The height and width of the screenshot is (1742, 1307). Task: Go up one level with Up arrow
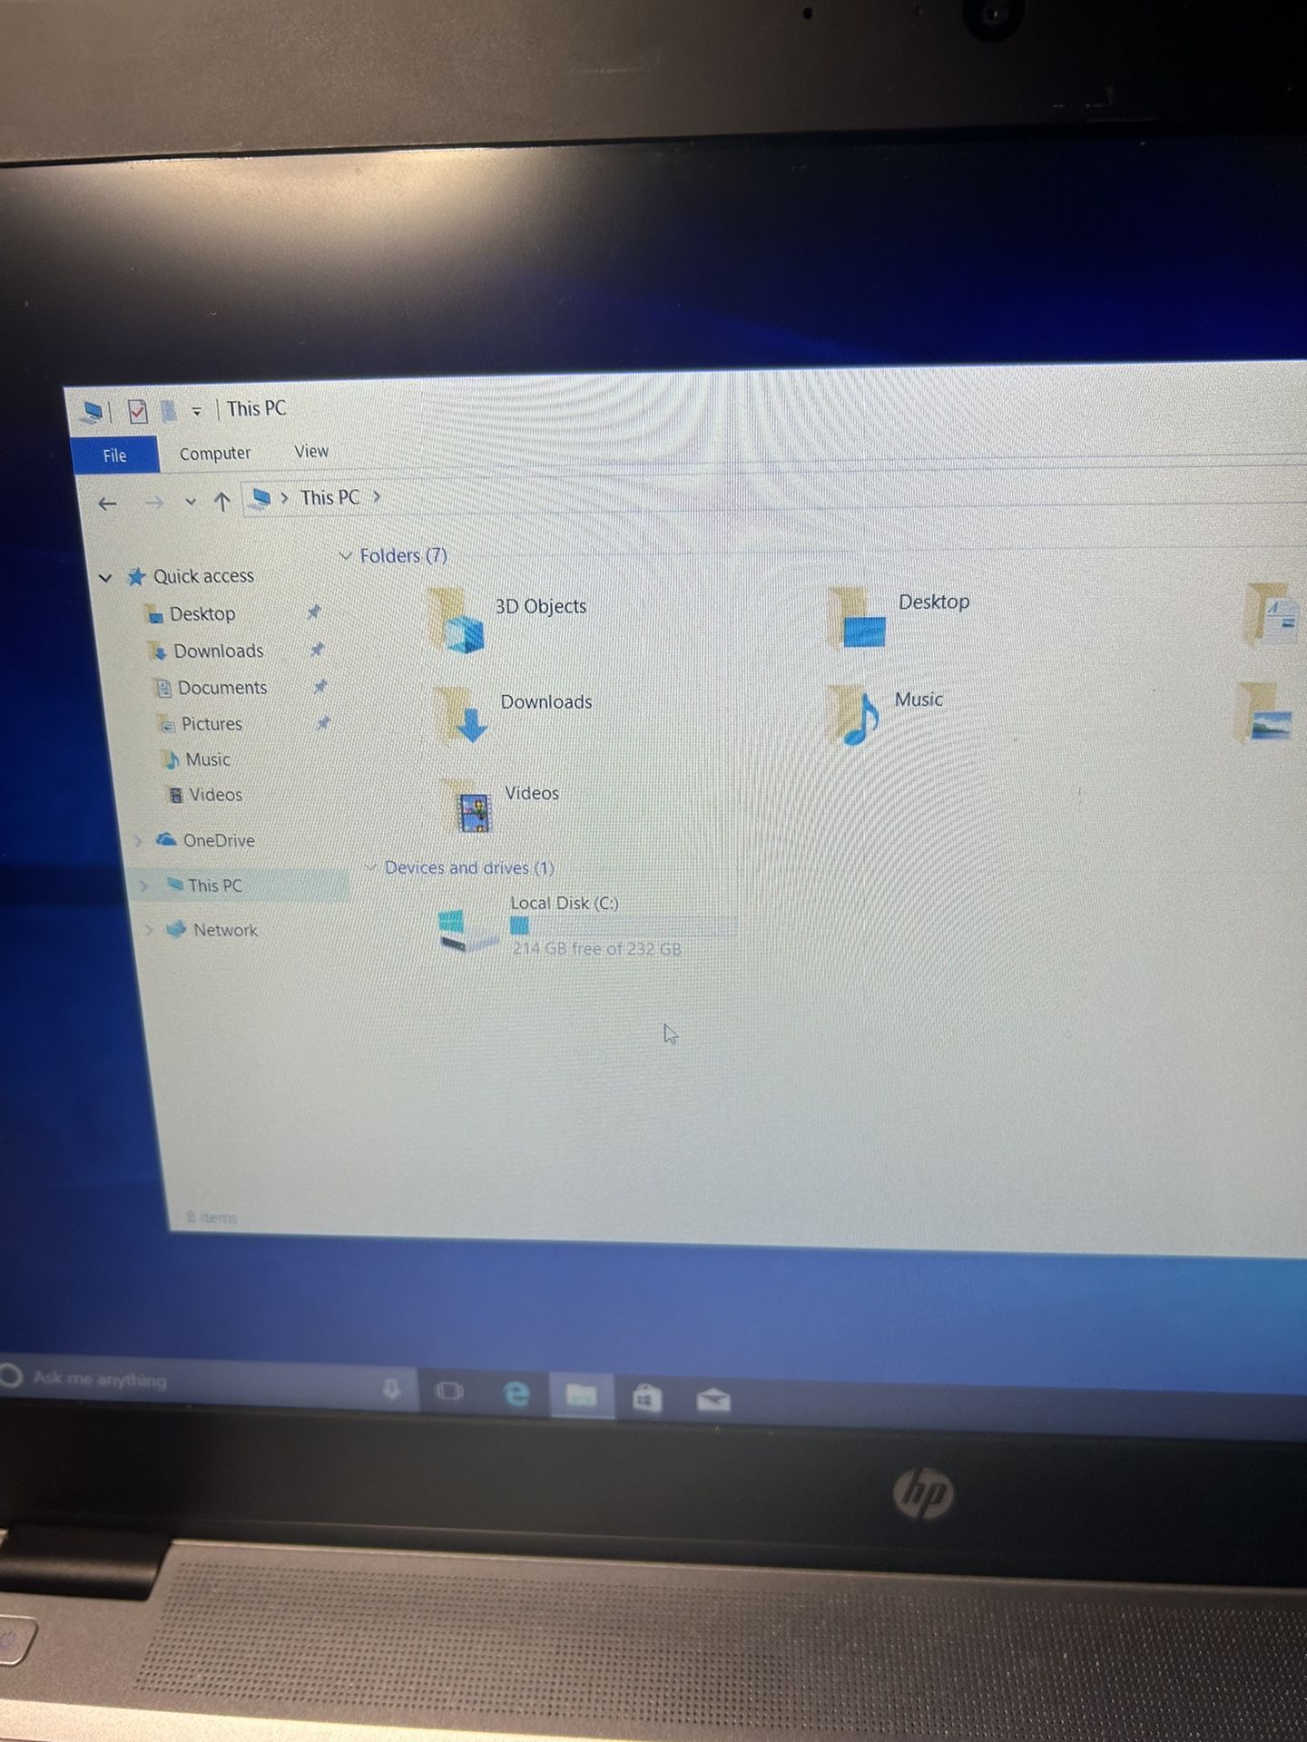coord(222,502)
